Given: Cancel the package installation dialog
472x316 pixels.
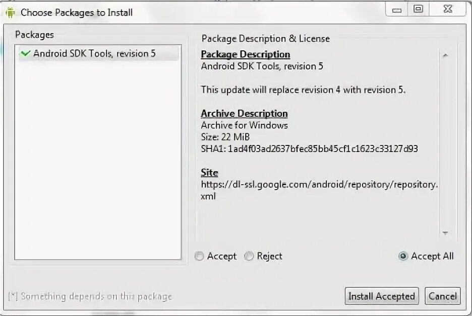Looking at the screenshot, I should click(442, 296).
